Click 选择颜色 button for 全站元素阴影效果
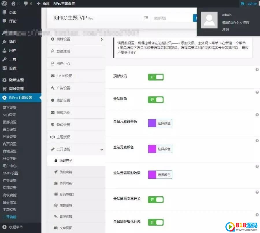Image resolution: width=260 pixels, height=233 pixels. point(164,175)
